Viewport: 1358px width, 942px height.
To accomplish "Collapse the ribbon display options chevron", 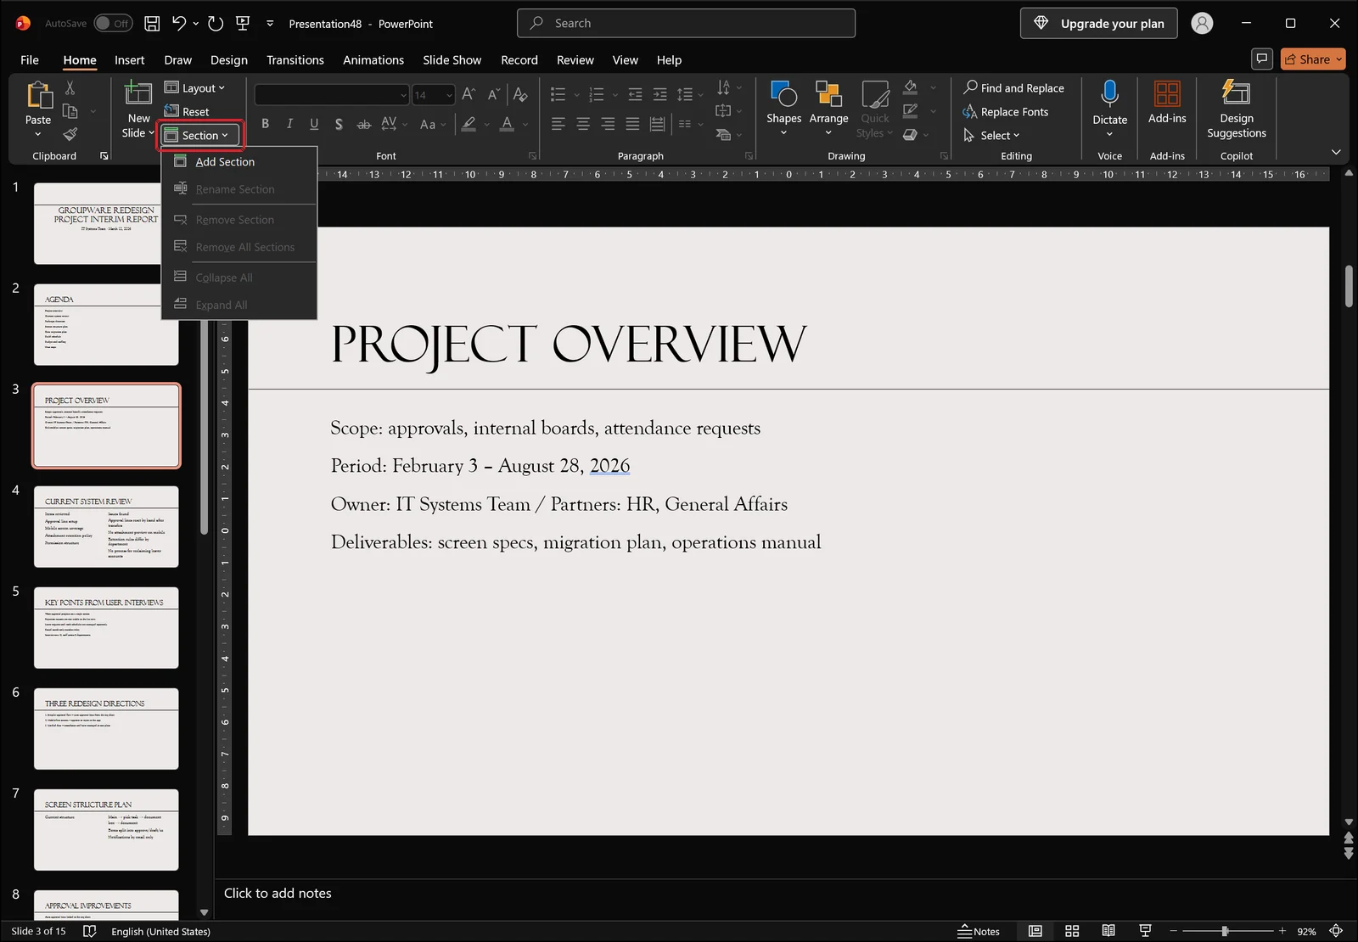I will tap(1336, 152).
